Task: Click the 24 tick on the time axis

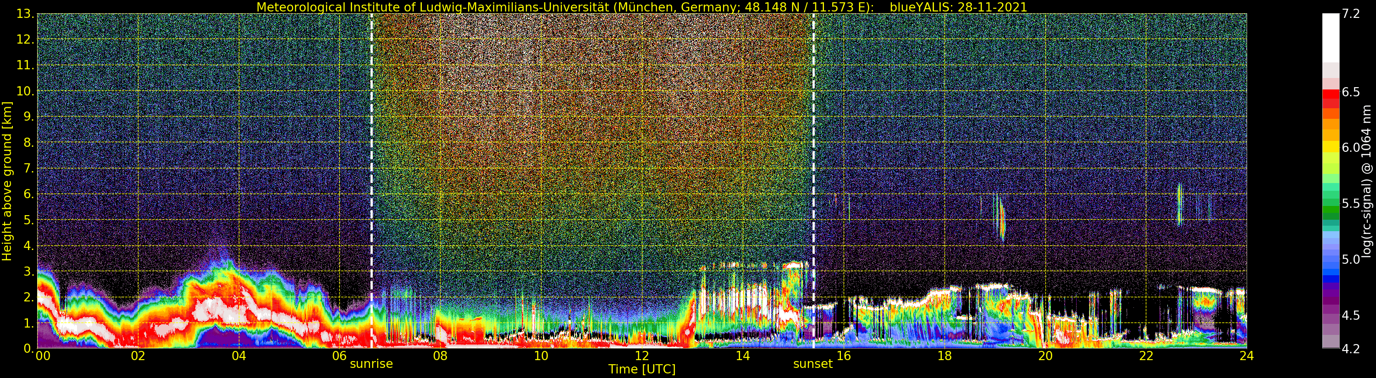Action: [1246, 356]
